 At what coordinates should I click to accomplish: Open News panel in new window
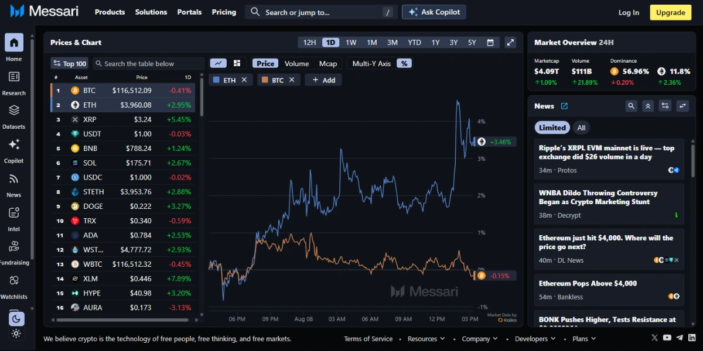click(x=564, y=106)
